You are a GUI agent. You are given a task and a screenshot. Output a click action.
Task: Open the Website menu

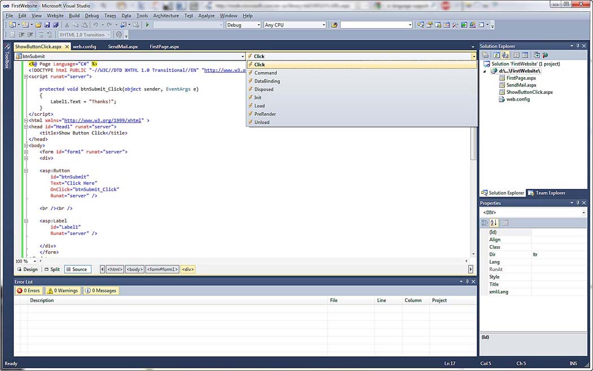(x=55, y=15)
